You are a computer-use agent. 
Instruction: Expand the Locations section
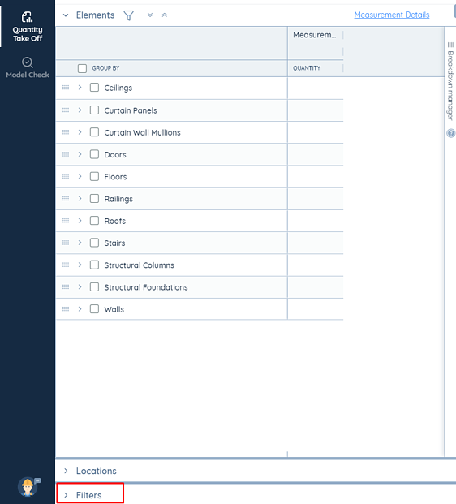89,471
